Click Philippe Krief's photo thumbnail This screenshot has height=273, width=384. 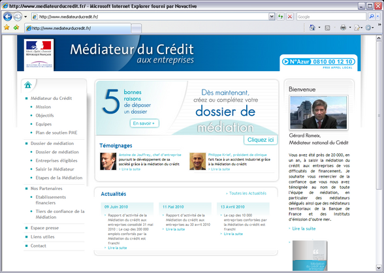[x=198, y=161]
